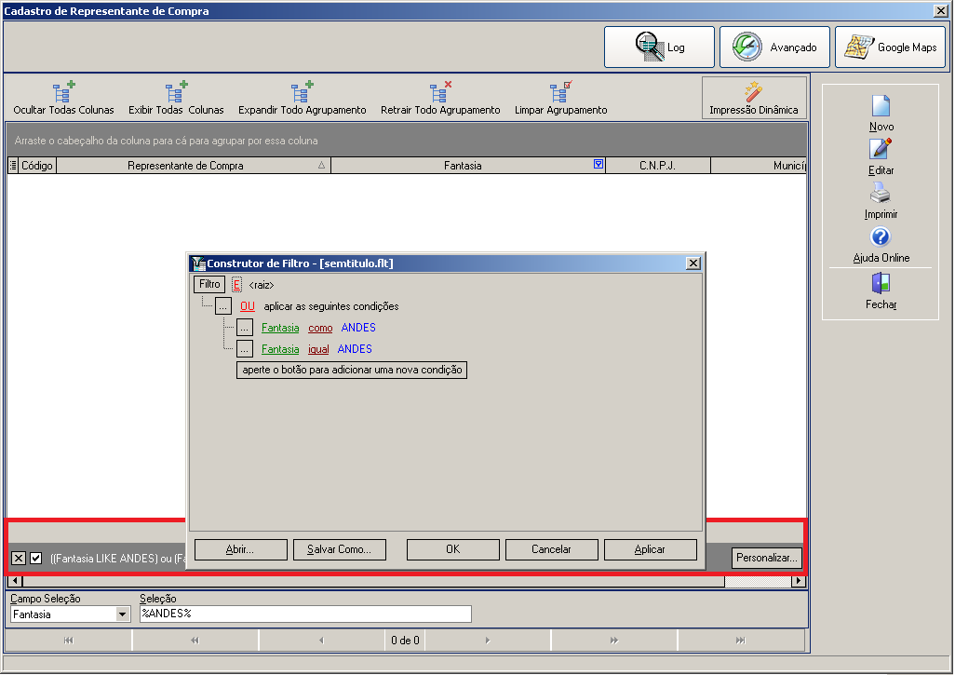Open the Fantasia column filter dropdown
Image resolution: width=955 pixels, height=675 pixels.
599,164
